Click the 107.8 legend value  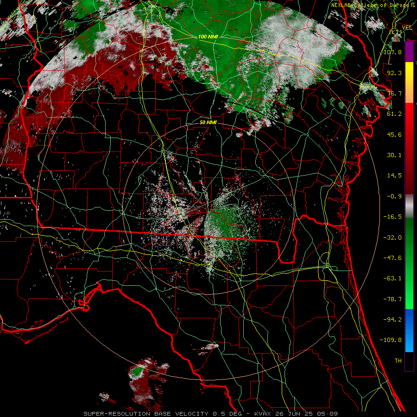[x=392, y=52]
